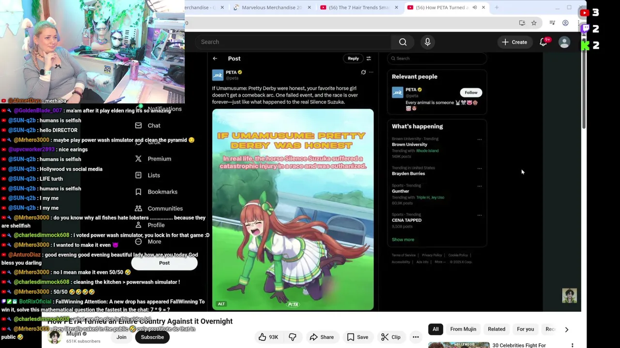Select the All filter chip

(435, 329)
